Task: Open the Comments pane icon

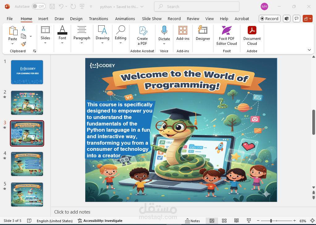Action: coord(297,19)
